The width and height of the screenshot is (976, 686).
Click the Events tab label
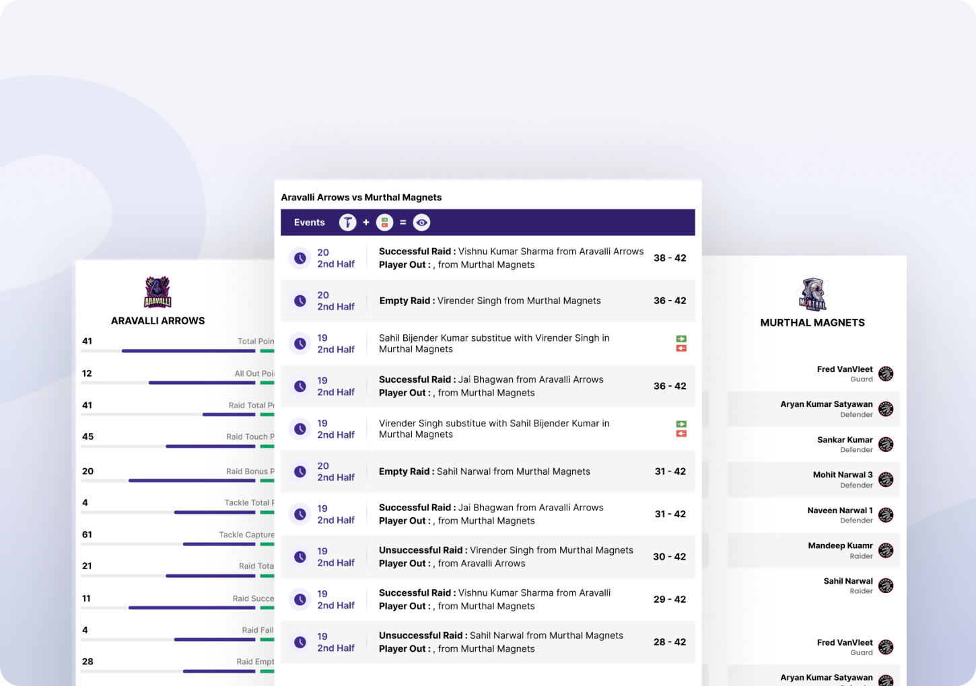click(x=309, y=223)
